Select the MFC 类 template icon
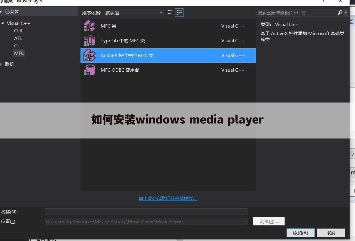The image size is (355, 241). (x=90, y=26)
